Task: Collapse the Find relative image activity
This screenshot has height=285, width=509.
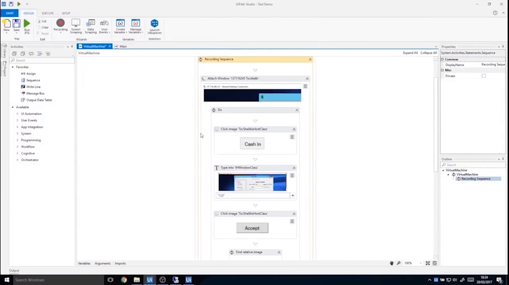Action: 279,252
